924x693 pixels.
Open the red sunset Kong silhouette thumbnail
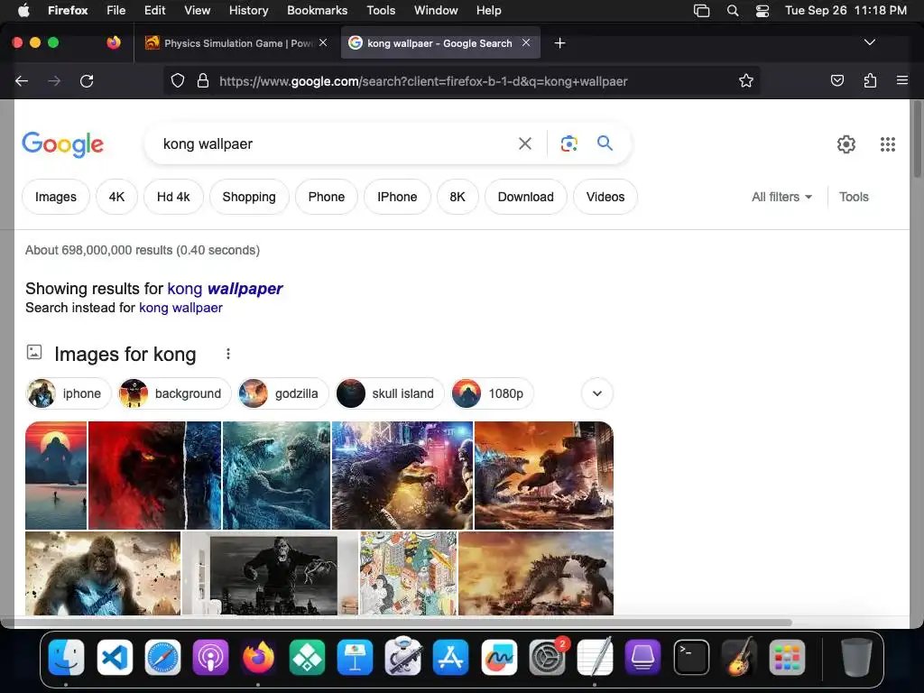coord(56,475)
